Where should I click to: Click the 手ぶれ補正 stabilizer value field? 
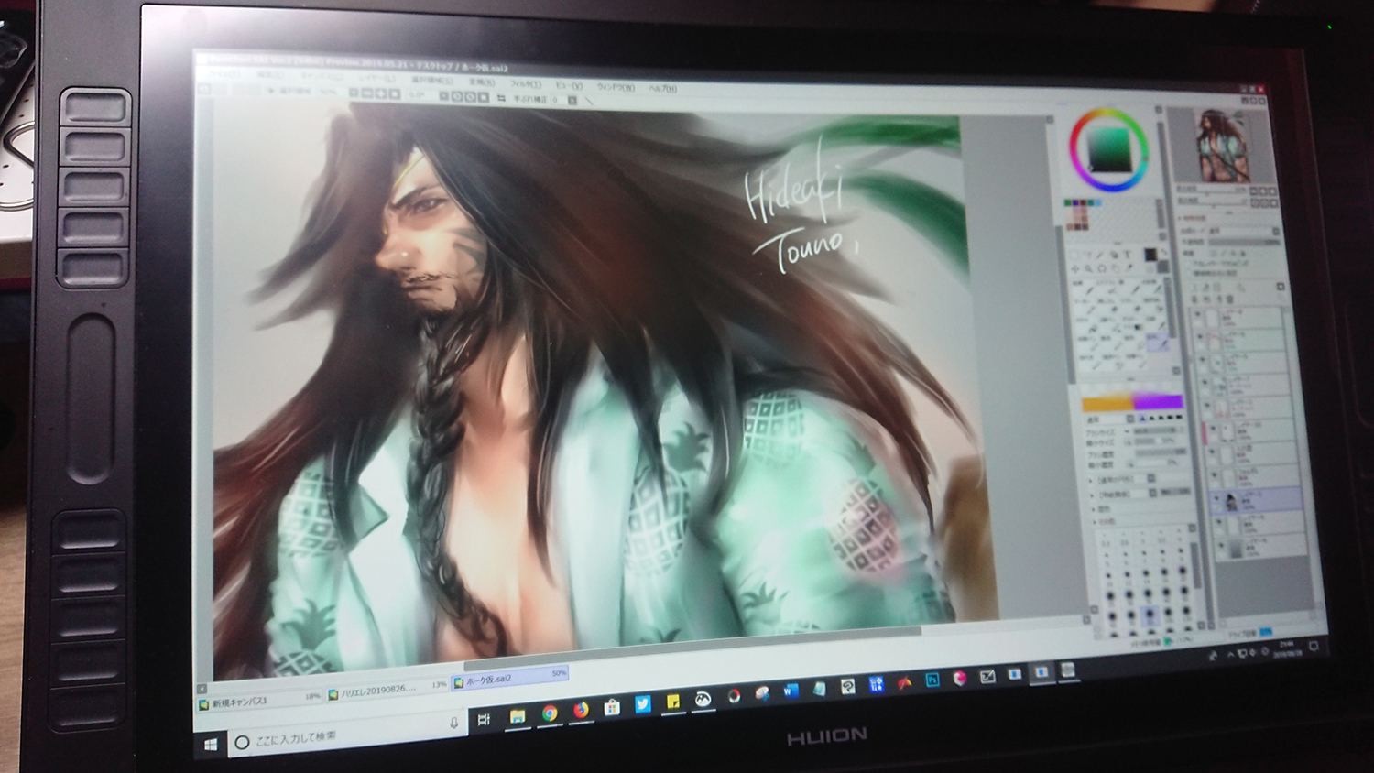tap(558, 99)
